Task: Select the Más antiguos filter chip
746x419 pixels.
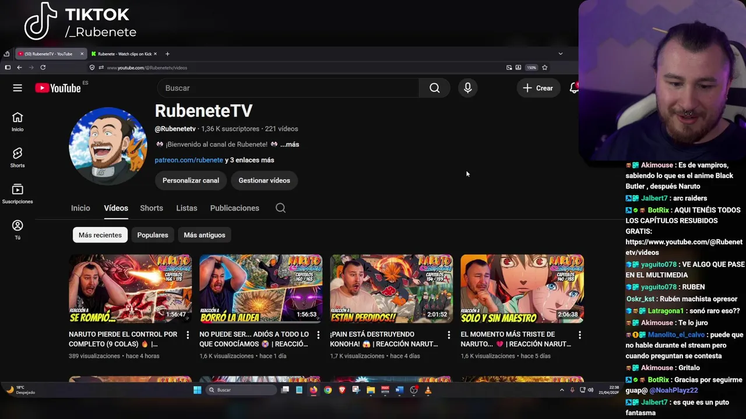Action: coord(204,235)
